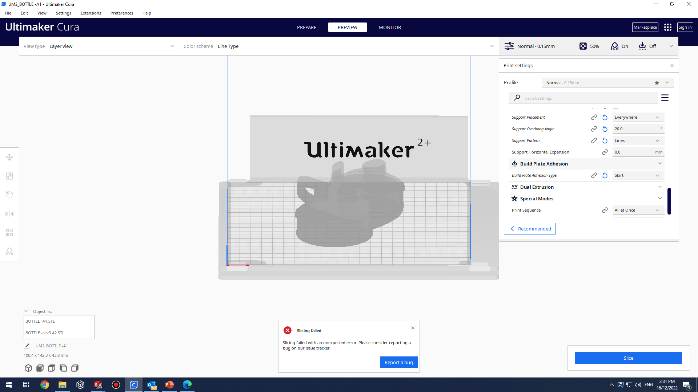This screenshot has width=698, height=392.
Task: Select the Scale tool in left toolbar
Action: click(9, 176)
